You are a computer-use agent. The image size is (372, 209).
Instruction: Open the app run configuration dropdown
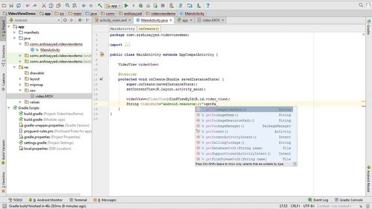point(113,5)
